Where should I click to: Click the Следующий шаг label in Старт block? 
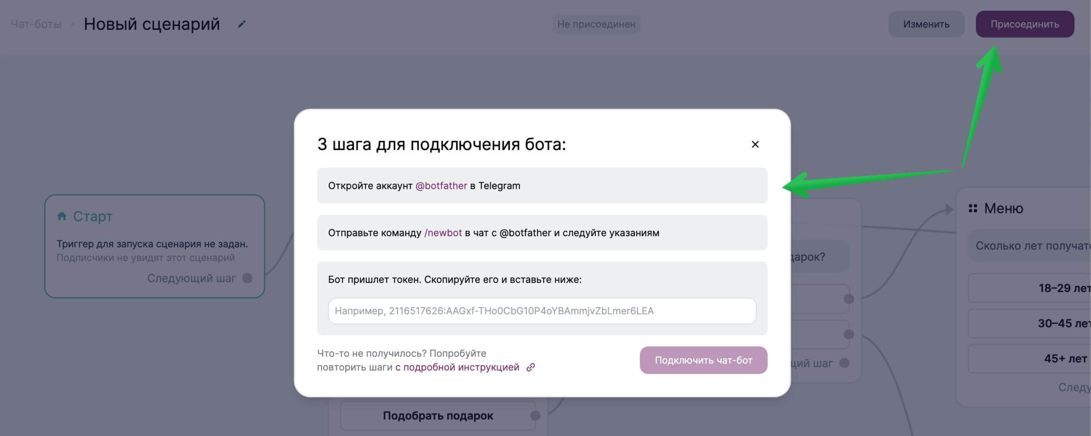click(x=191, y=278)
